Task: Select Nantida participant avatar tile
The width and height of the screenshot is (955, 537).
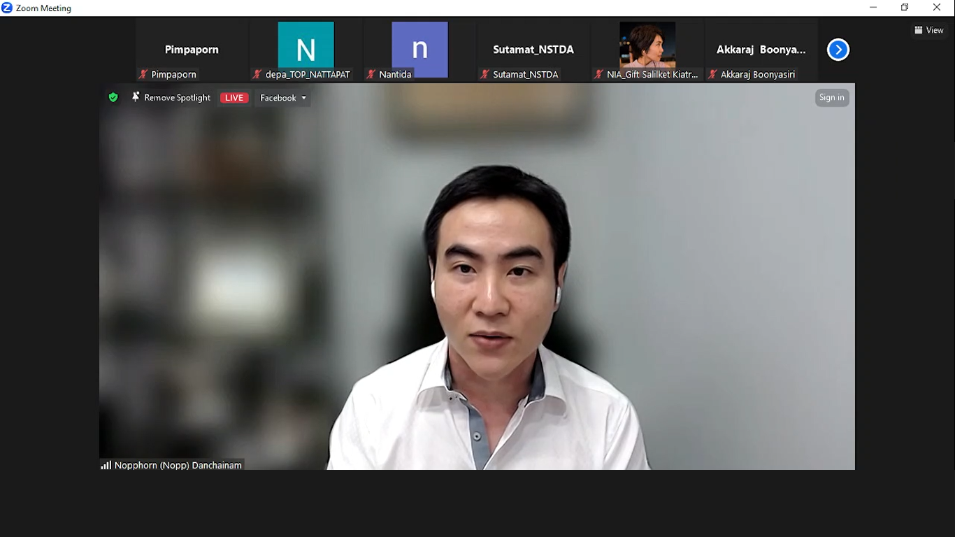Action: coord(419,50)
